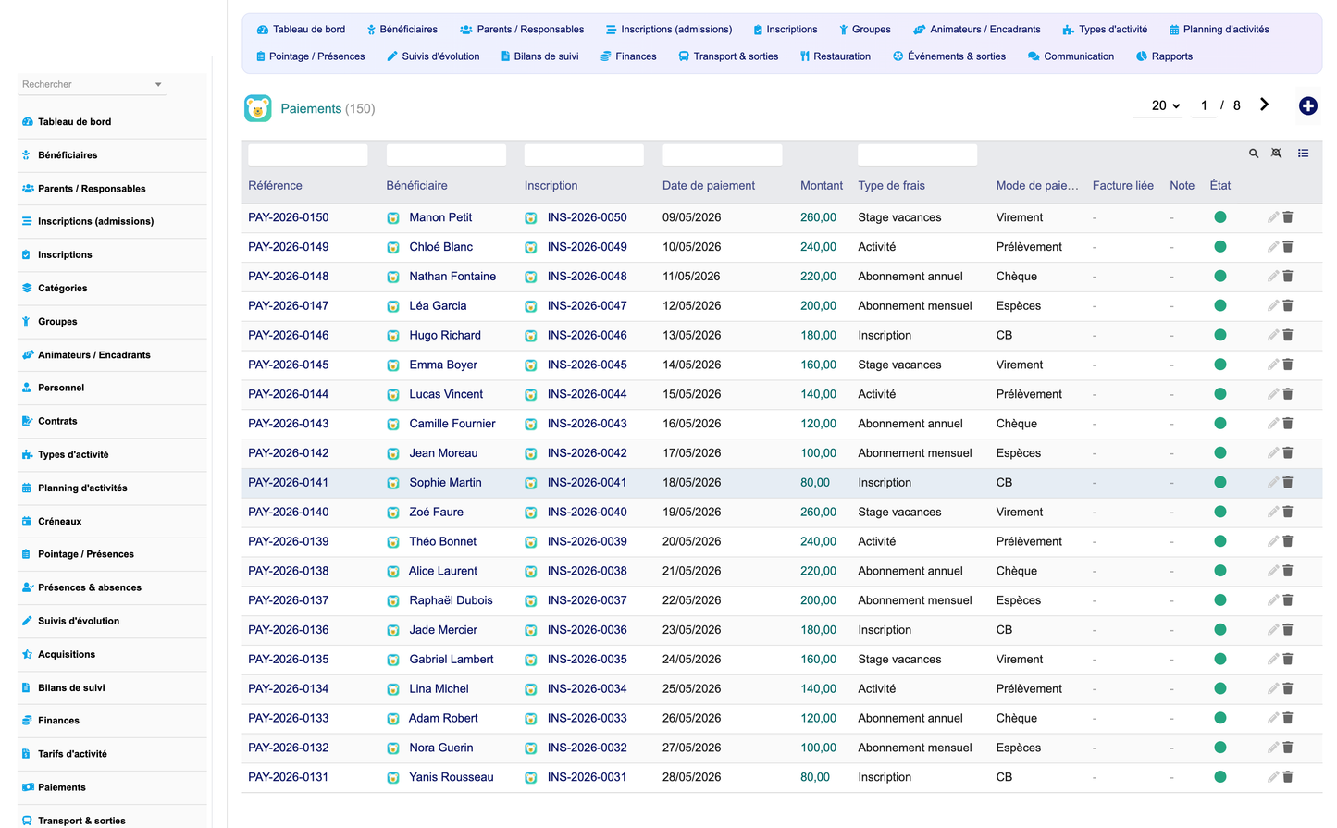Click the bear logo beside Paiements title
1337x828 pixels.
point(258,108)
